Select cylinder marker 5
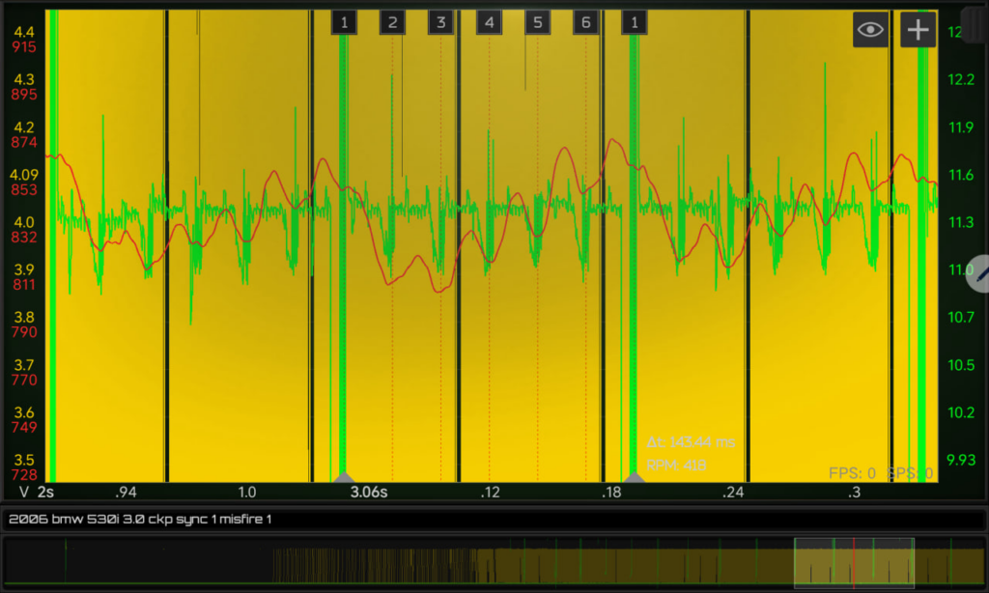The image size is (989, 593). (537, 23)
